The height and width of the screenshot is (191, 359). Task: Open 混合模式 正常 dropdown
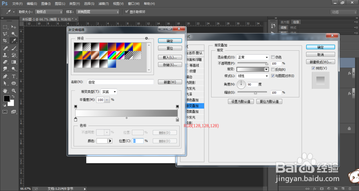252,57
